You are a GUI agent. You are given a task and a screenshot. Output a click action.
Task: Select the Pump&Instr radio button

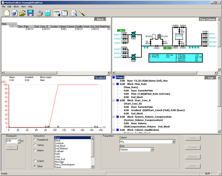click(35, 140)
